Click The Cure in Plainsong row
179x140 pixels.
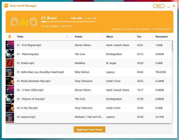pyautogui.click(x=80, y=54)
